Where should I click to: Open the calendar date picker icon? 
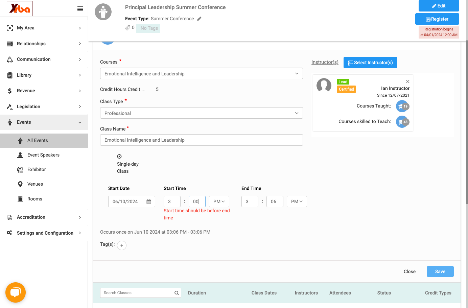pos(149,202)
